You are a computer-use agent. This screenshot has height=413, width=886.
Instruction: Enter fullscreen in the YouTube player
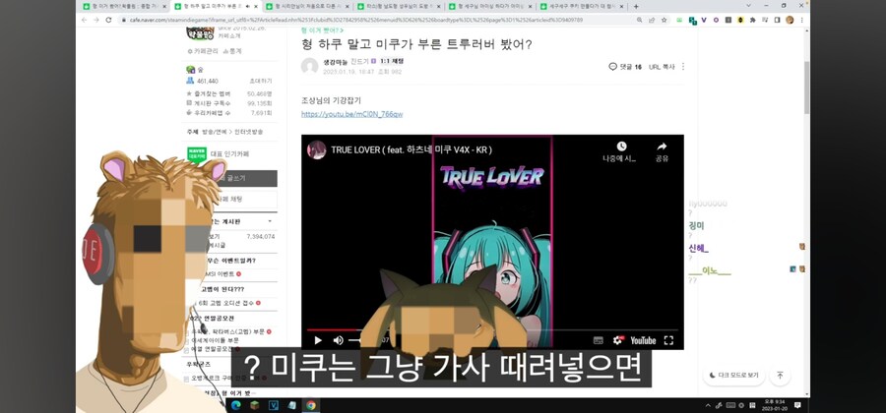click(x=668, y=340)
